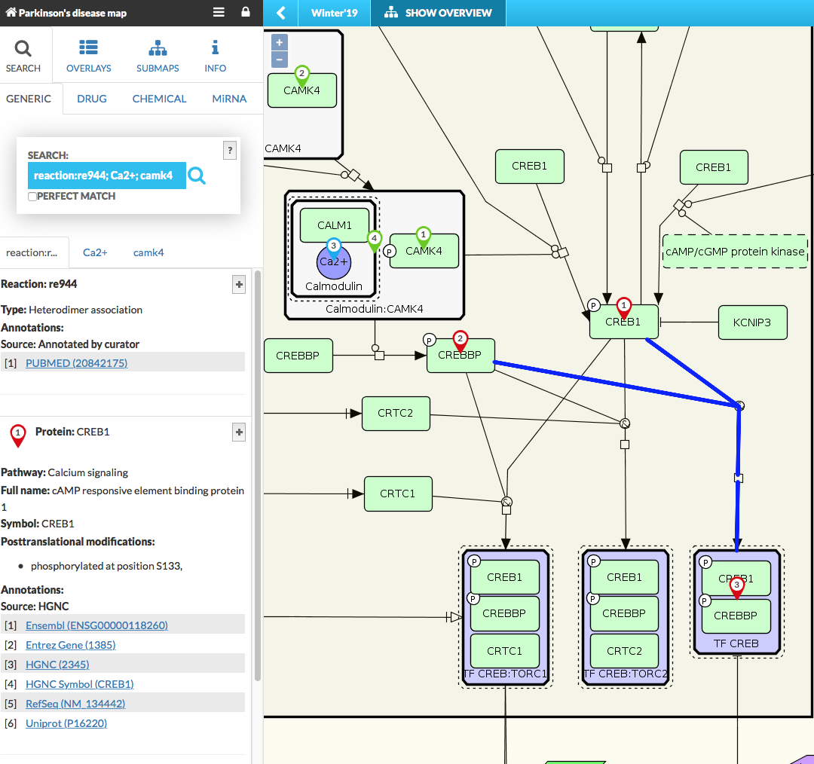Expand Protein CREB1 details

pos(239,432)
